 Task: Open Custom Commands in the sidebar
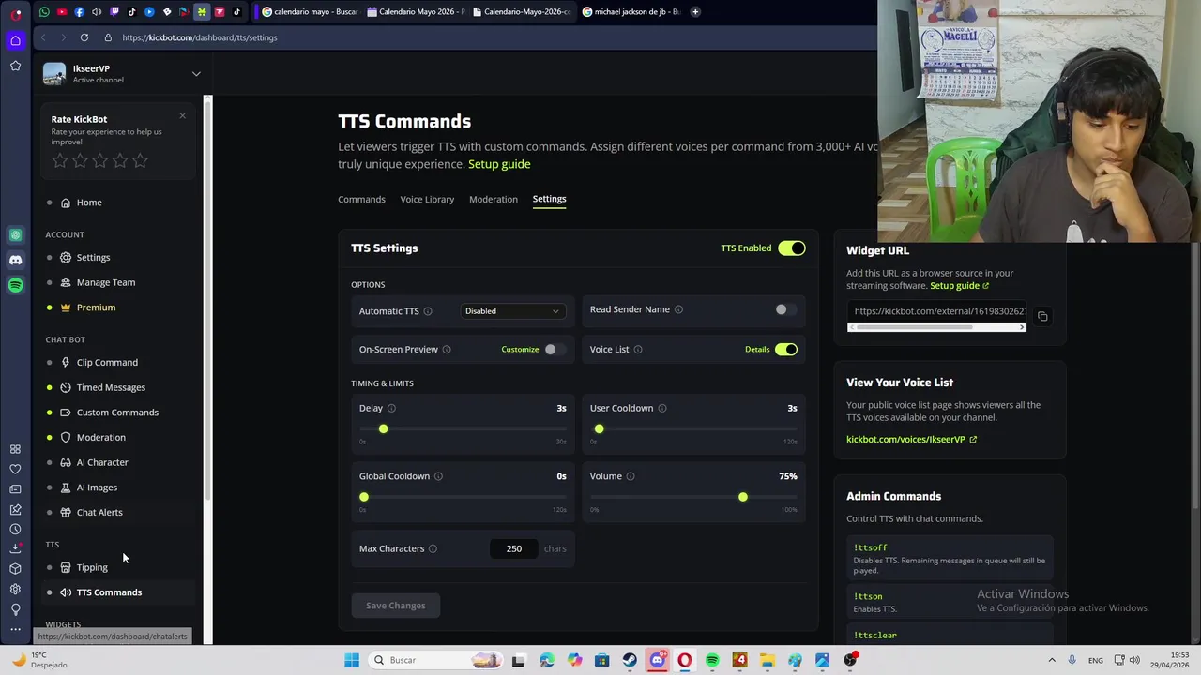click(x=117, y=412)
